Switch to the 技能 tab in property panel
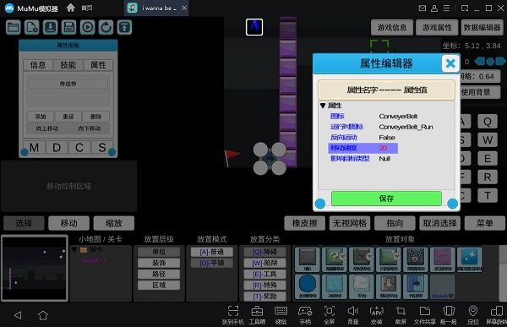 point(68,65)
